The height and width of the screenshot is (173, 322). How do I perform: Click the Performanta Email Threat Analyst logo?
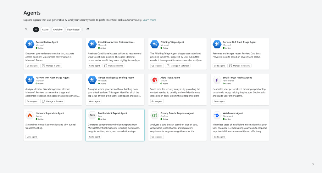tap(217, 80)
